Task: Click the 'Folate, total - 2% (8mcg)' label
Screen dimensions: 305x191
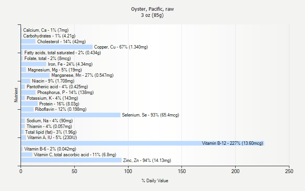Action: coord(48,58)
